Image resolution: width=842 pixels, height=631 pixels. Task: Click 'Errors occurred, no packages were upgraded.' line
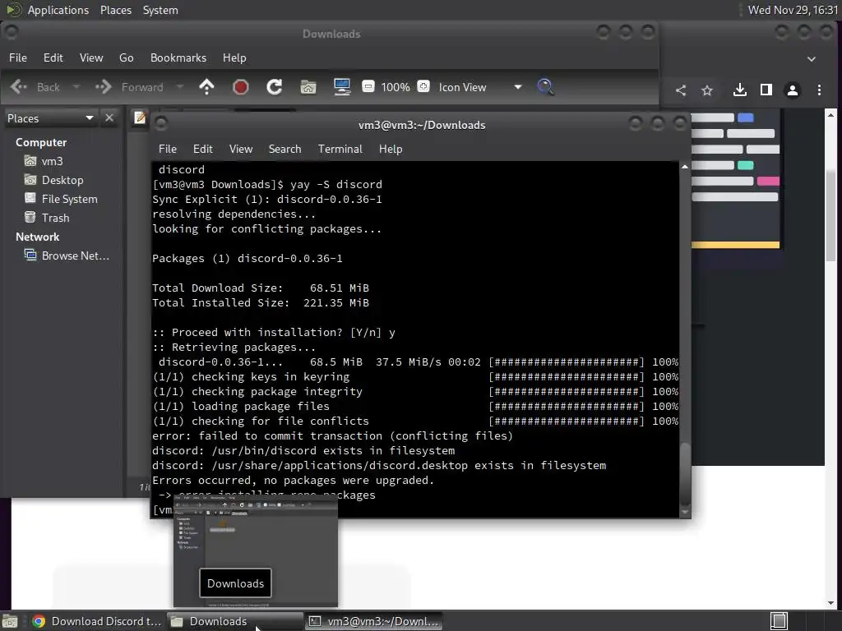tap(294, 480)
